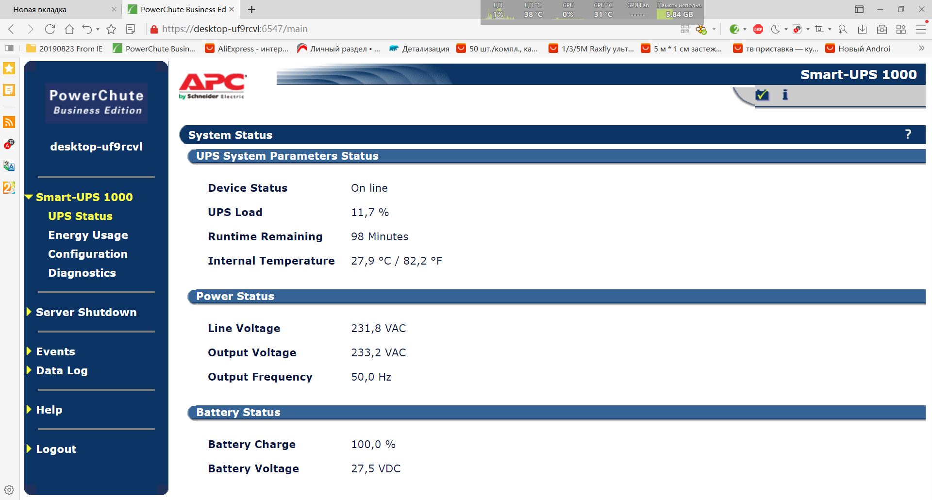Open the Личный раздел bookmark

point(338,49)
